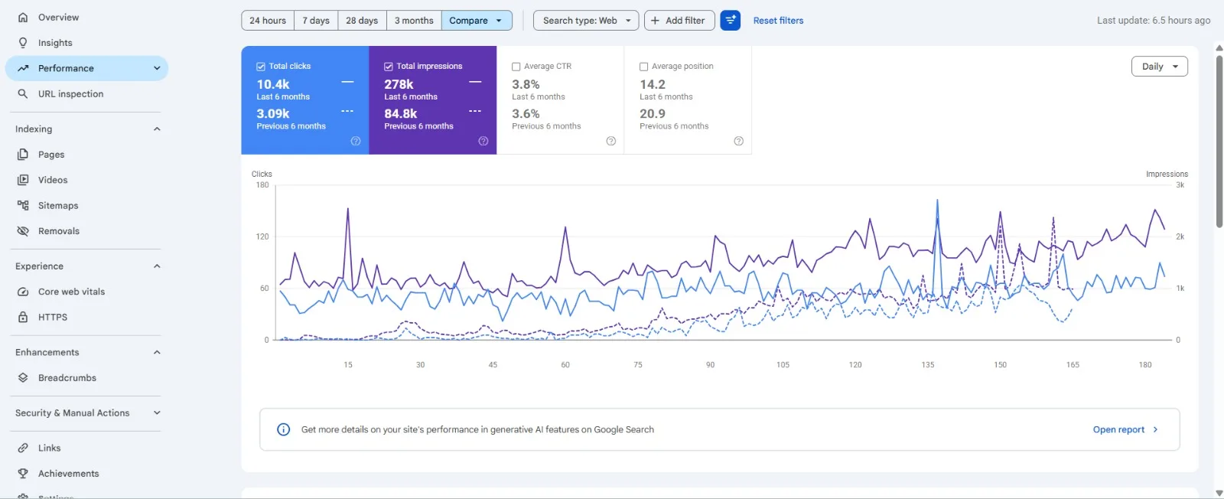Select the 7 days range tab
The width and height of the screenshot is (1224, 499).
(316, 20)
